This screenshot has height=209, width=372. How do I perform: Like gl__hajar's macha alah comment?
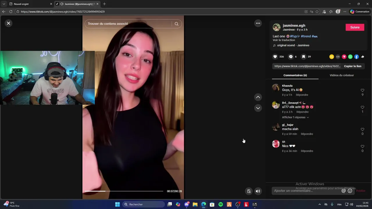pos(362,129)
